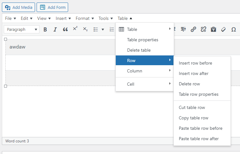
Task: Click the table cell containing awdaw
Action: (x=61, y=47)
